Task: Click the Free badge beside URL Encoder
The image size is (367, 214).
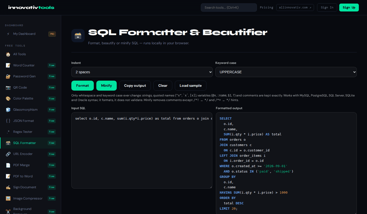Action: coord(52,154)
